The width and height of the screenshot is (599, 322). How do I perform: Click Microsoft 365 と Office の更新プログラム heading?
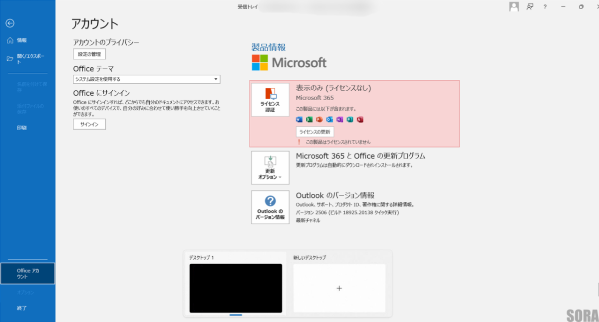coord(360,156)
